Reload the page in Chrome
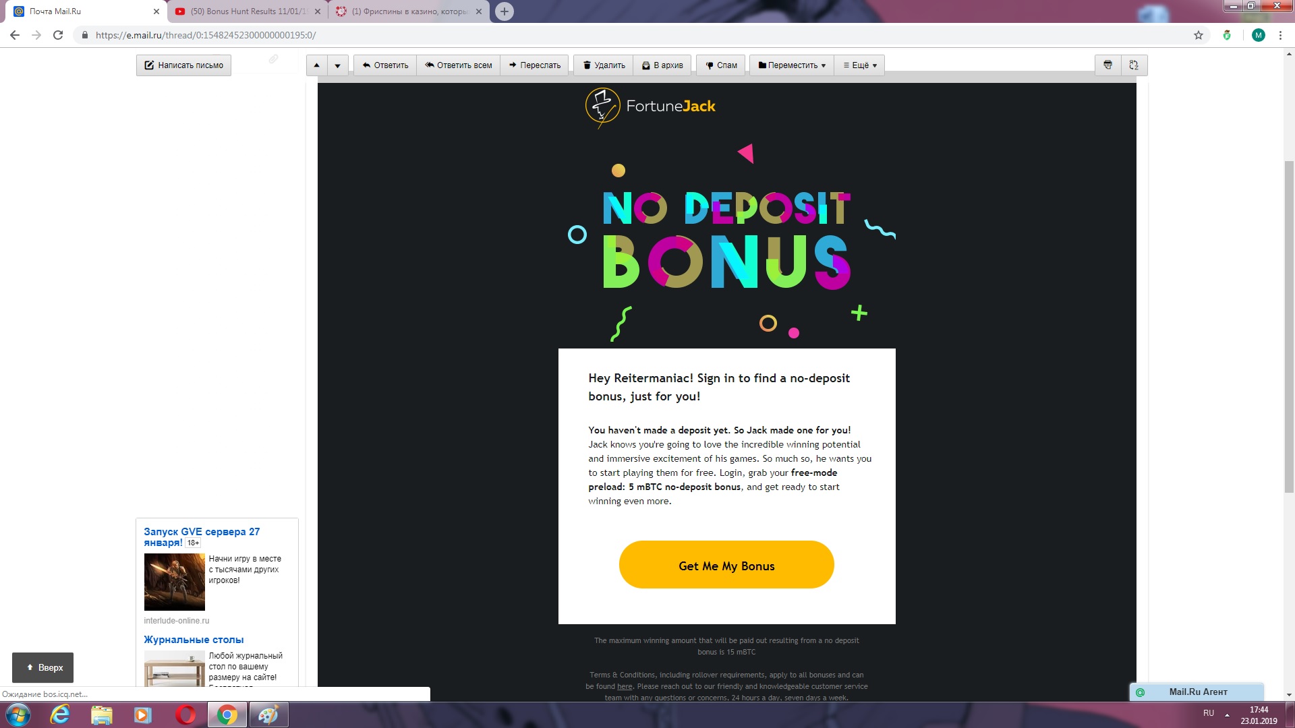Screen dimensions: 1295x728 (58, 35)
